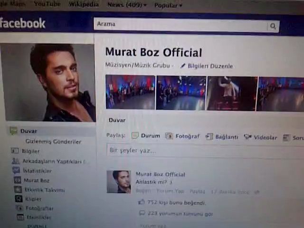Image resolution: width=304 pixels, height=228 pixels.
Task: Open 223 yorumun tümünü gör link
Action: pyautogui.click(x=180, y=214)
